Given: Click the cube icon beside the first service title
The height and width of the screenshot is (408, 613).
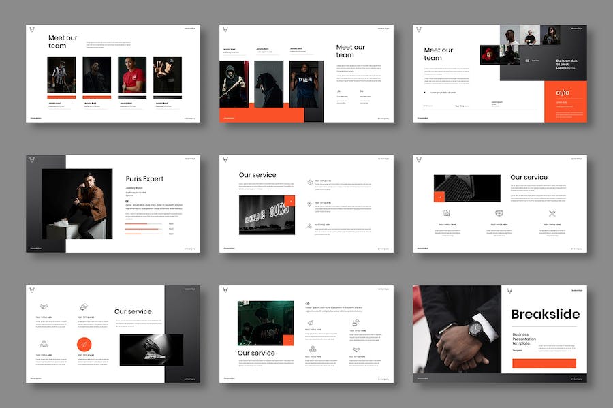Looking at the screenshot, I should pos(310,182).
